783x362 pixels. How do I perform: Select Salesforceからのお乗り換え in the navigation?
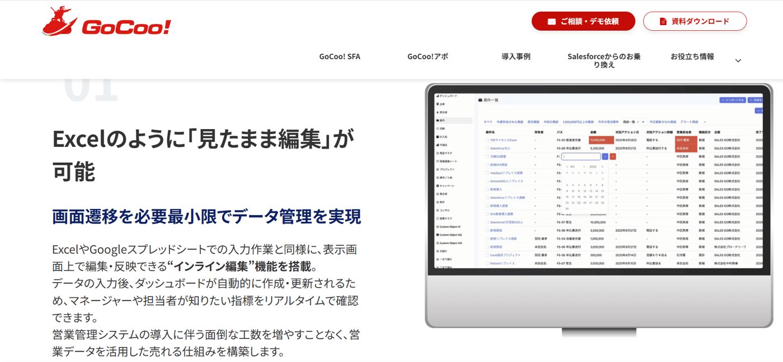pos(603,60)
